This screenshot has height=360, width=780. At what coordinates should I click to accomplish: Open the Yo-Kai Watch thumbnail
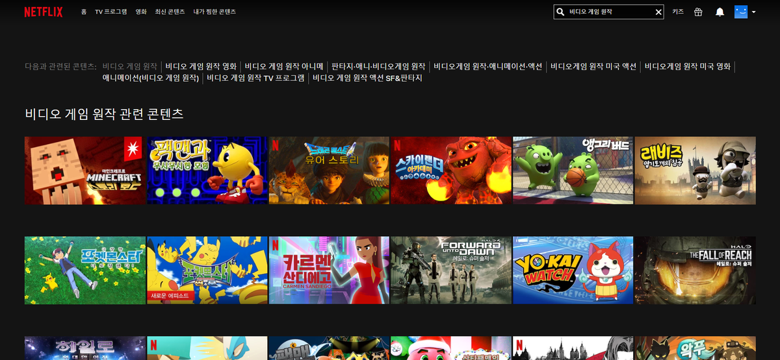coord(572,270)
